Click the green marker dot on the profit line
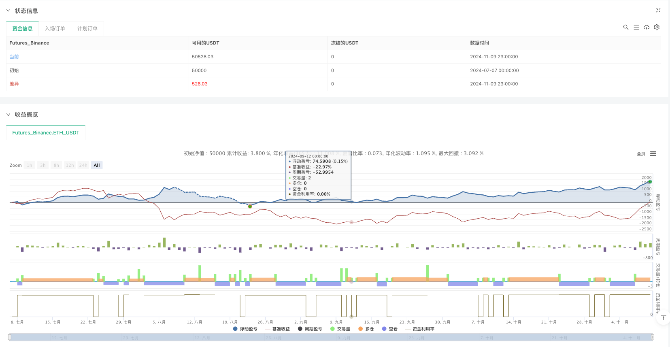 pos(250,206)
